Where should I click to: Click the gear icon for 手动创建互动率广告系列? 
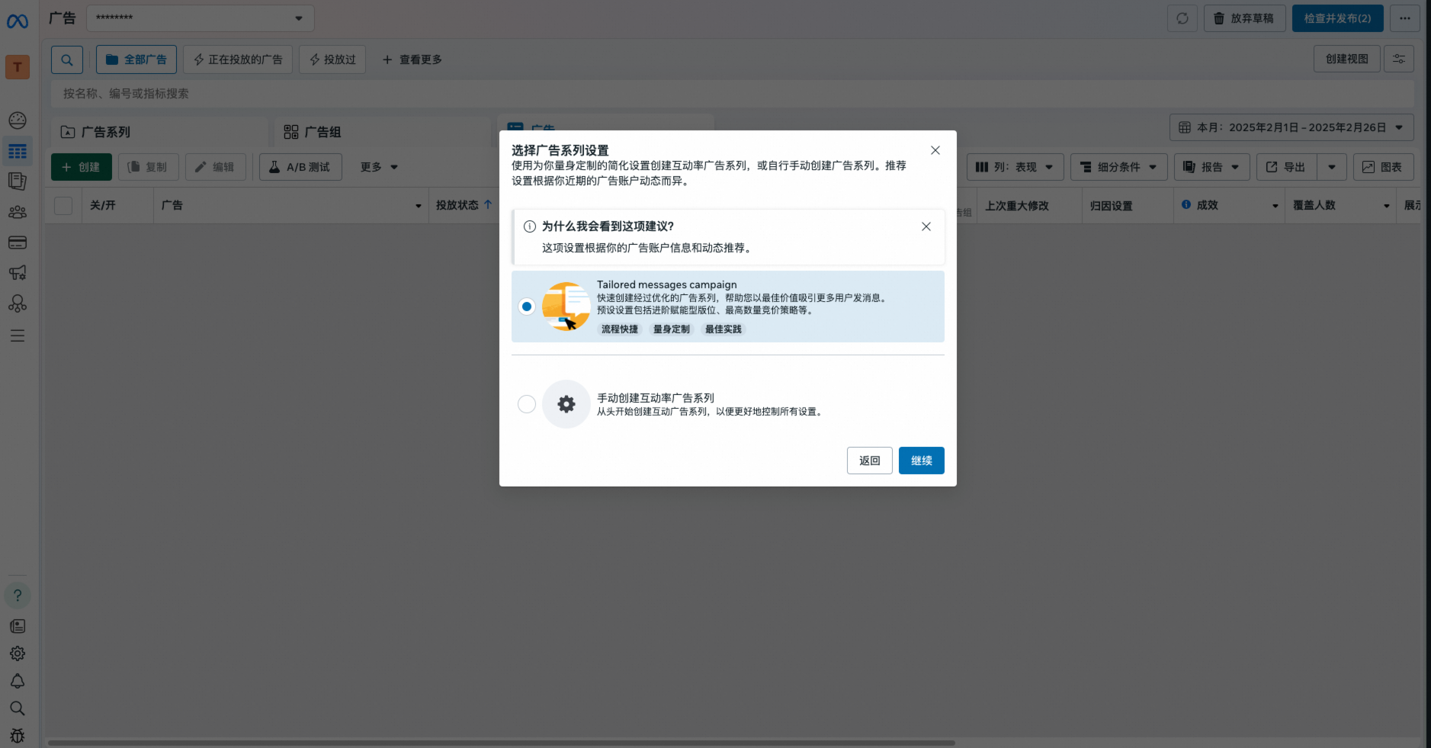tap(566, 404)
